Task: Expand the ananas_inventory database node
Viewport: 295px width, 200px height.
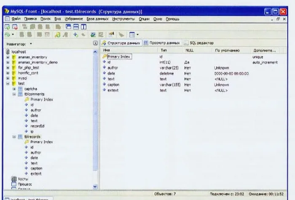Action: [8, 57]
